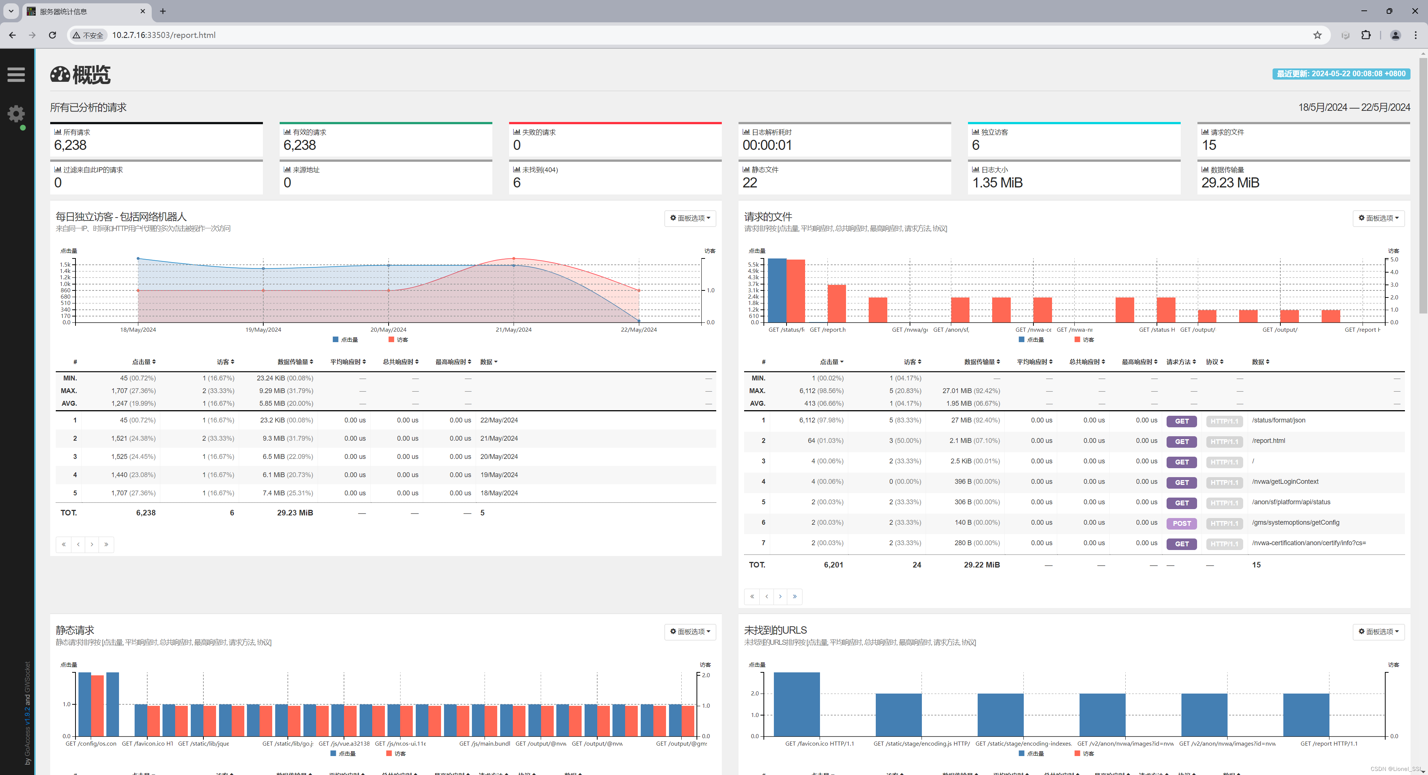Toggle 访客 legend in 请求的文件 chart
The height and width of the screenshot is (775, 1428).
pos(1084,340)
